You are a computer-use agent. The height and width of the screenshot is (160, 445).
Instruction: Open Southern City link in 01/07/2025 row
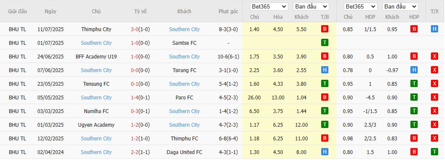point(96,43)
